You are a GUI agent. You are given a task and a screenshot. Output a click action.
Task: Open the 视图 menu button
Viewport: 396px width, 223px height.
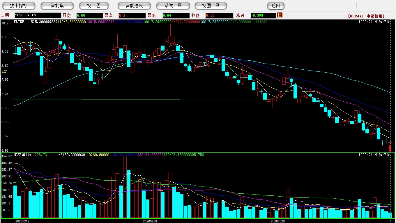(x=94, y=6)
